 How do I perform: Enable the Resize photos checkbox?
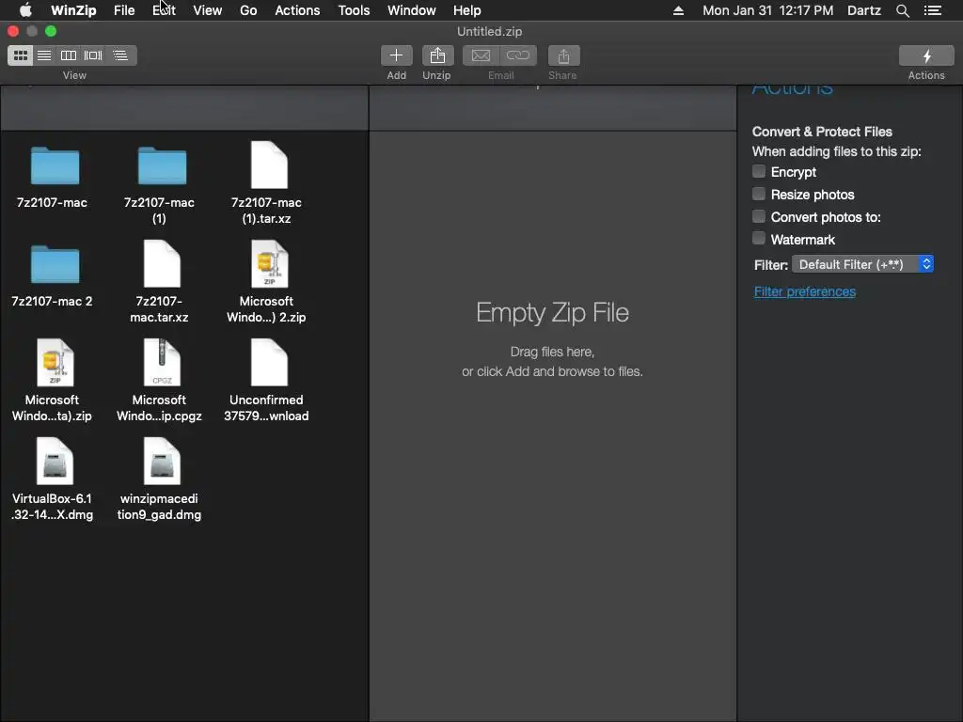(x=759, y=194)
